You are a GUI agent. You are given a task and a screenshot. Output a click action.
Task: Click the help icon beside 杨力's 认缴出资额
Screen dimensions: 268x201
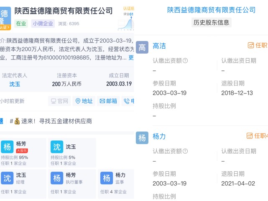(x=185, y=151)
